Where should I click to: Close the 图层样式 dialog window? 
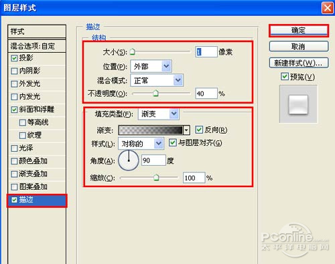[327, 8]
